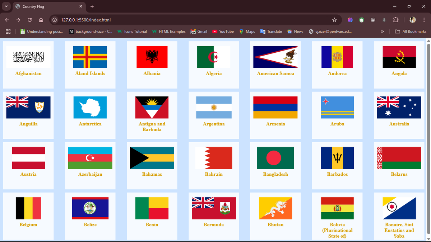Bookmark this page via the star icon
Screen dimensions: 431x242
pos(334,20)
